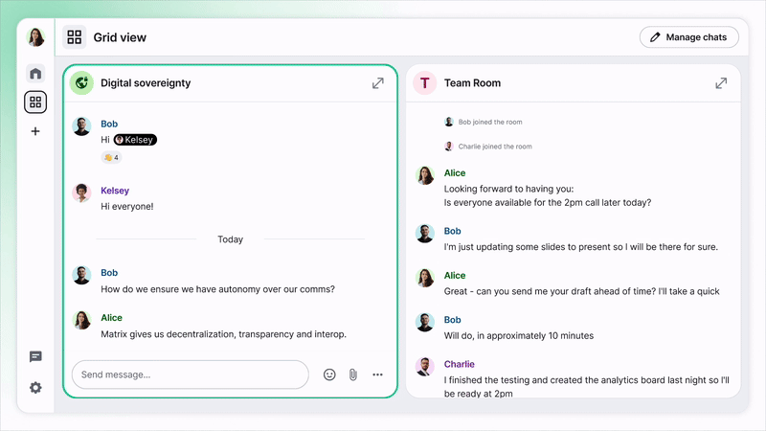
Task: Open the chat bubble icon in sidebar
Action: tap(35, 357)
